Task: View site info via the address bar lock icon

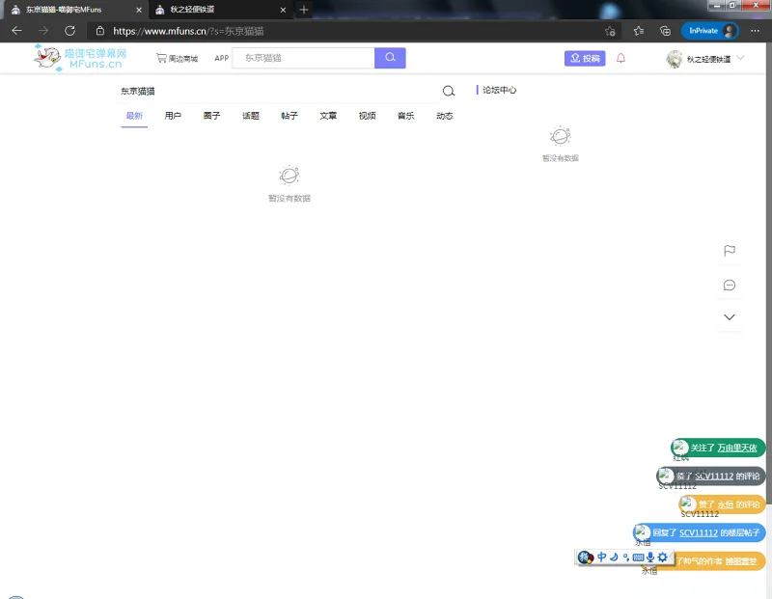Action: pos(100,31)
